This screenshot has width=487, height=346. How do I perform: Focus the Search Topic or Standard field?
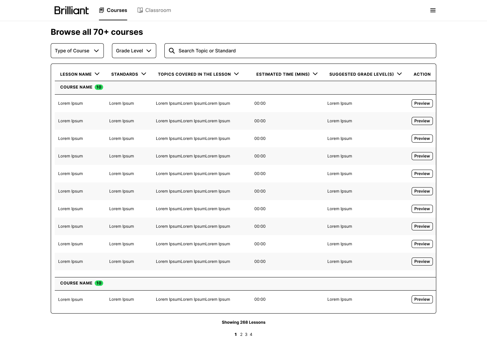[300, 51]
